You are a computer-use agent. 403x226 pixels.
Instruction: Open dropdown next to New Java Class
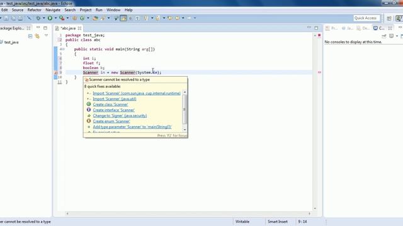tap(88, 18)
